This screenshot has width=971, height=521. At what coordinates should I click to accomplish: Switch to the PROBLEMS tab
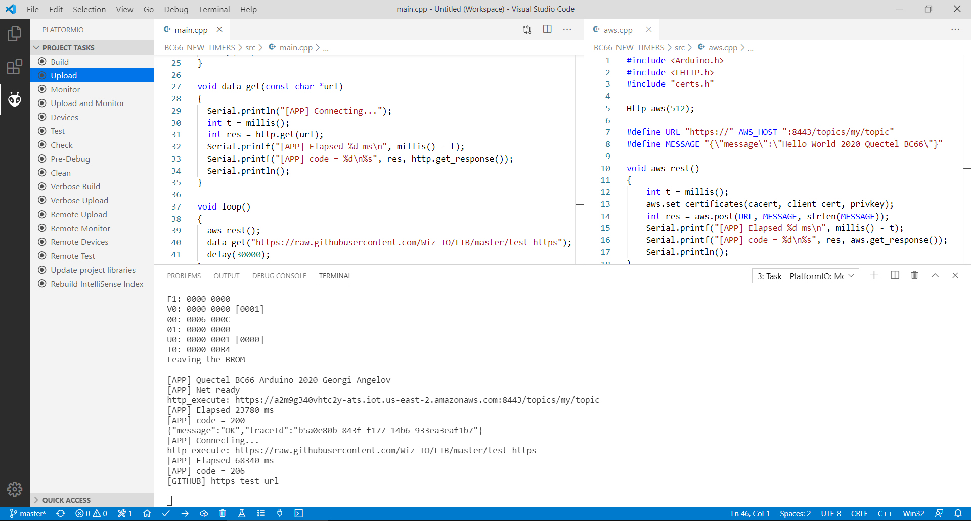(184, 276)
